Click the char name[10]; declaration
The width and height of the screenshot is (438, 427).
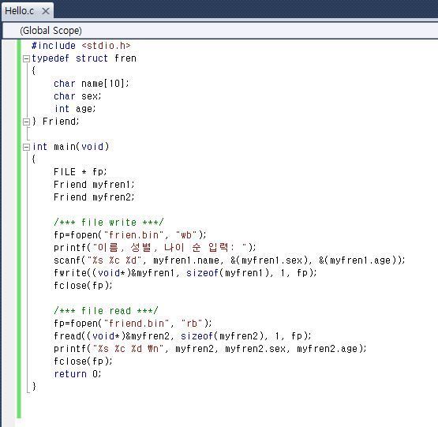[92, 84]
